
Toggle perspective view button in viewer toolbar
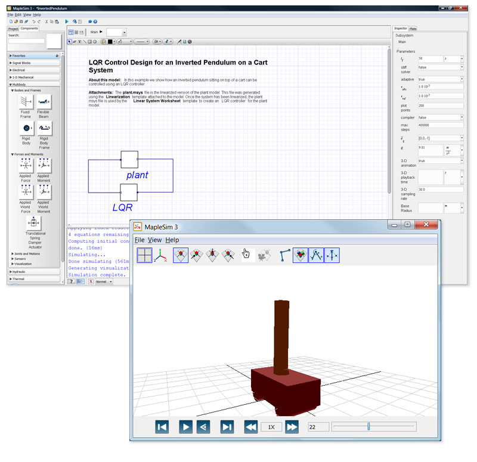pyautogui.click(x=181, y=255)
